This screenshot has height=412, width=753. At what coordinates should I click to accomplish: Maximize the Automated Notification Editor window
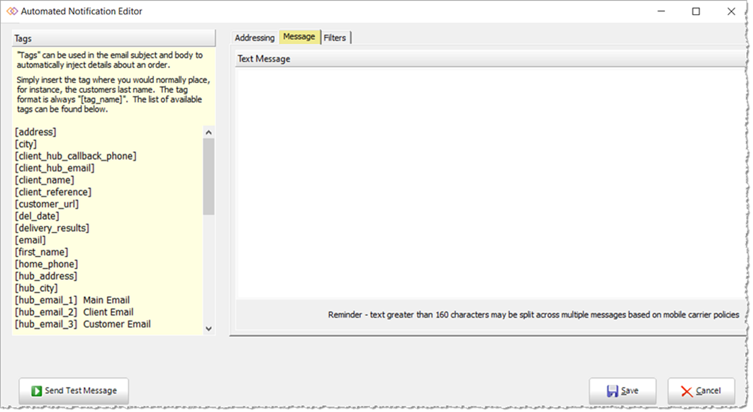click(696, 11)
